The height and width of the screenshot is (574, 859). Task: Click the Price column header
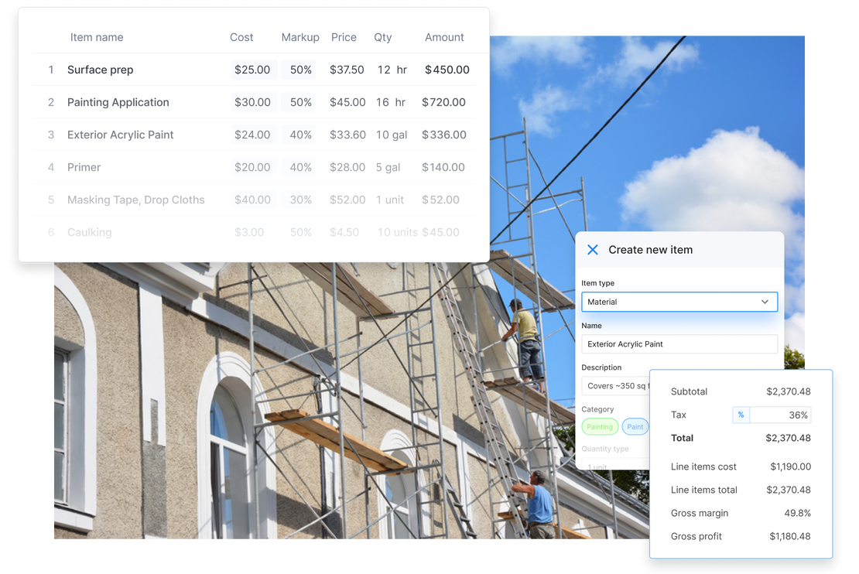[344, 37]
